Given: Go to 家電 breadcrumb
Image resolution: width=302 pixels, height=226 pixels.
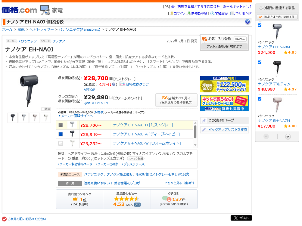Looking at the screenshot, I should [21, 29].
